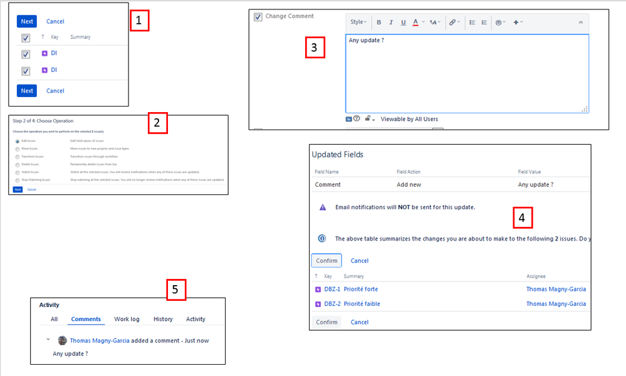Image resolution: width=626 pixels, height=376 pixels.
Task: Open the Style dropdown
Action: click(358, 22)
